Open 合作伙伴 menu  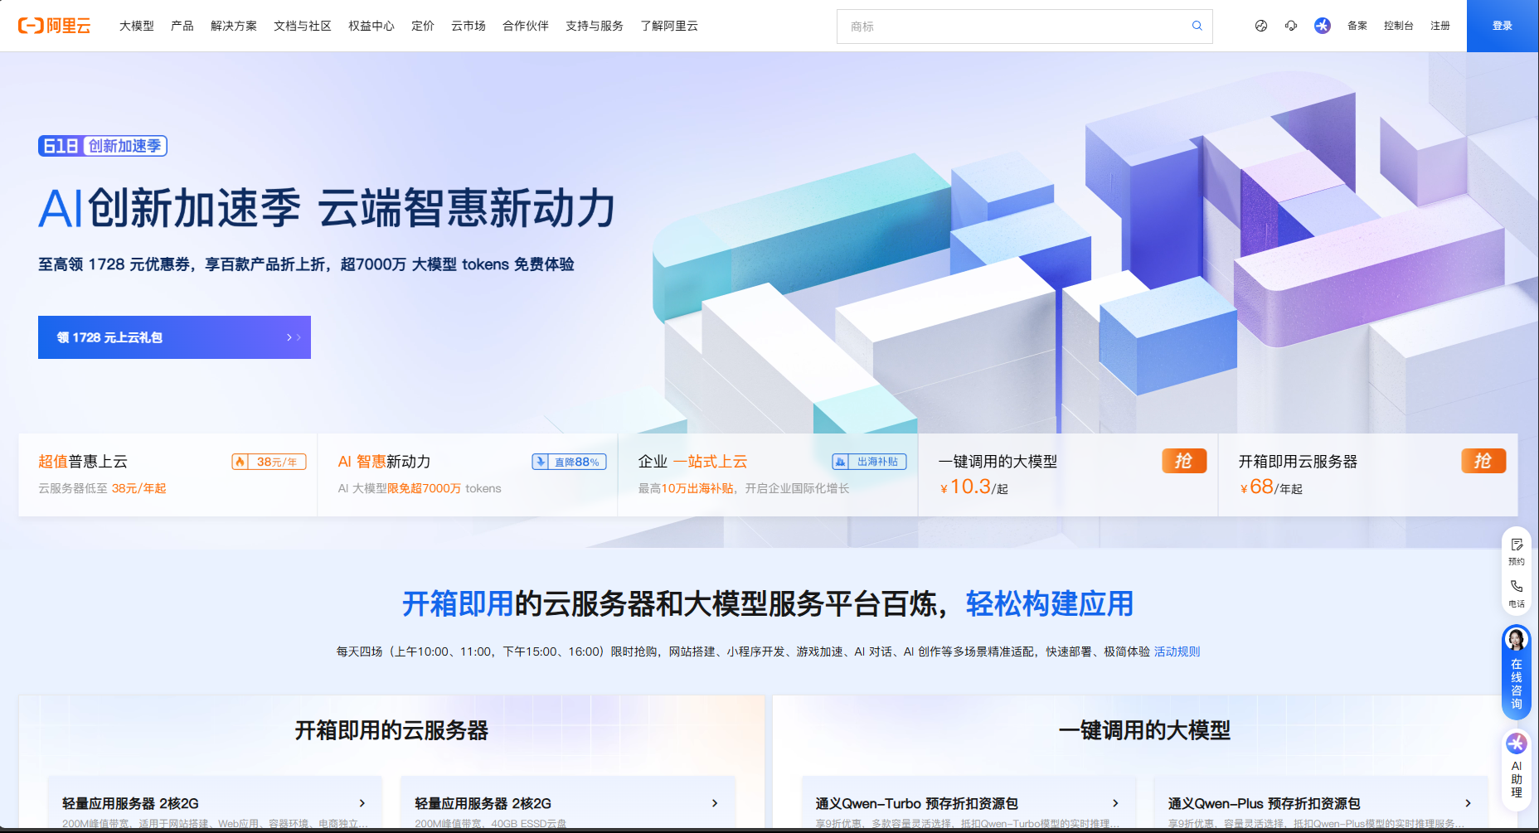click(x=526, y=26)
